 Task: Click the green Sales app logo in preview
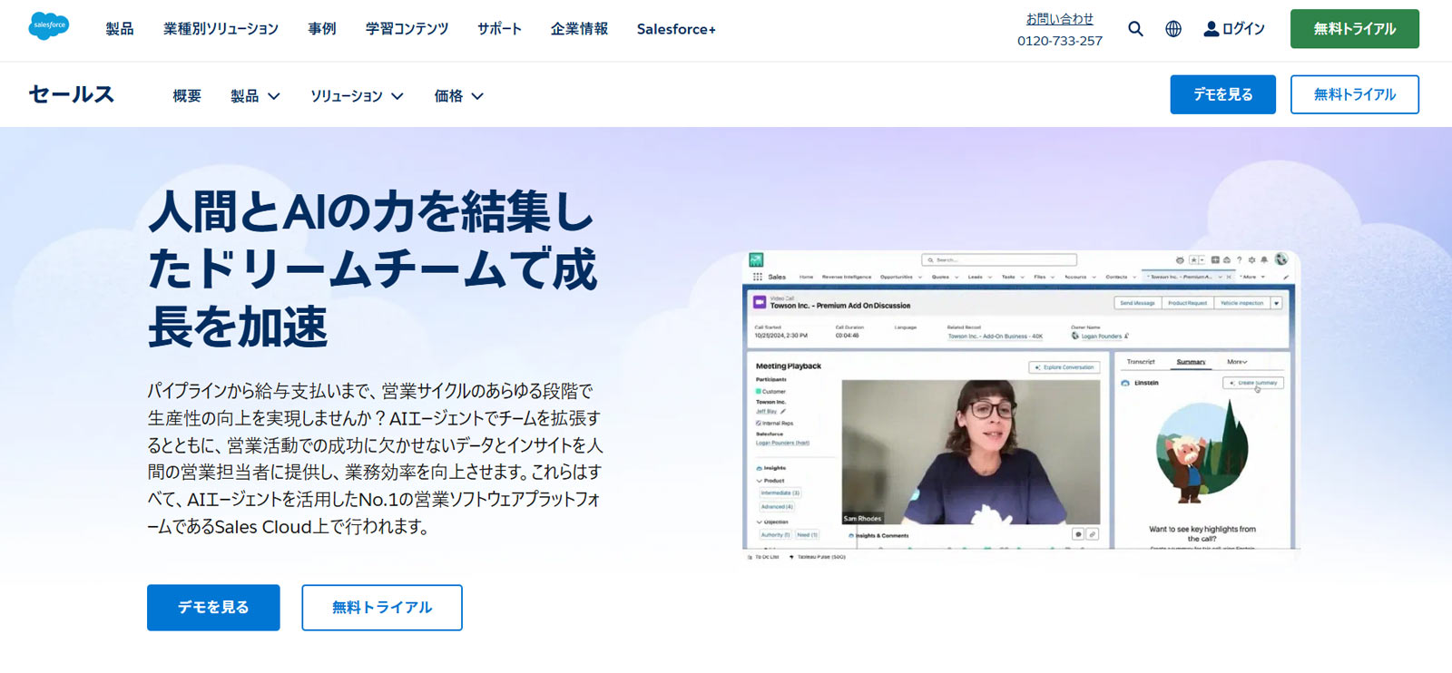(x=756, y=259)
